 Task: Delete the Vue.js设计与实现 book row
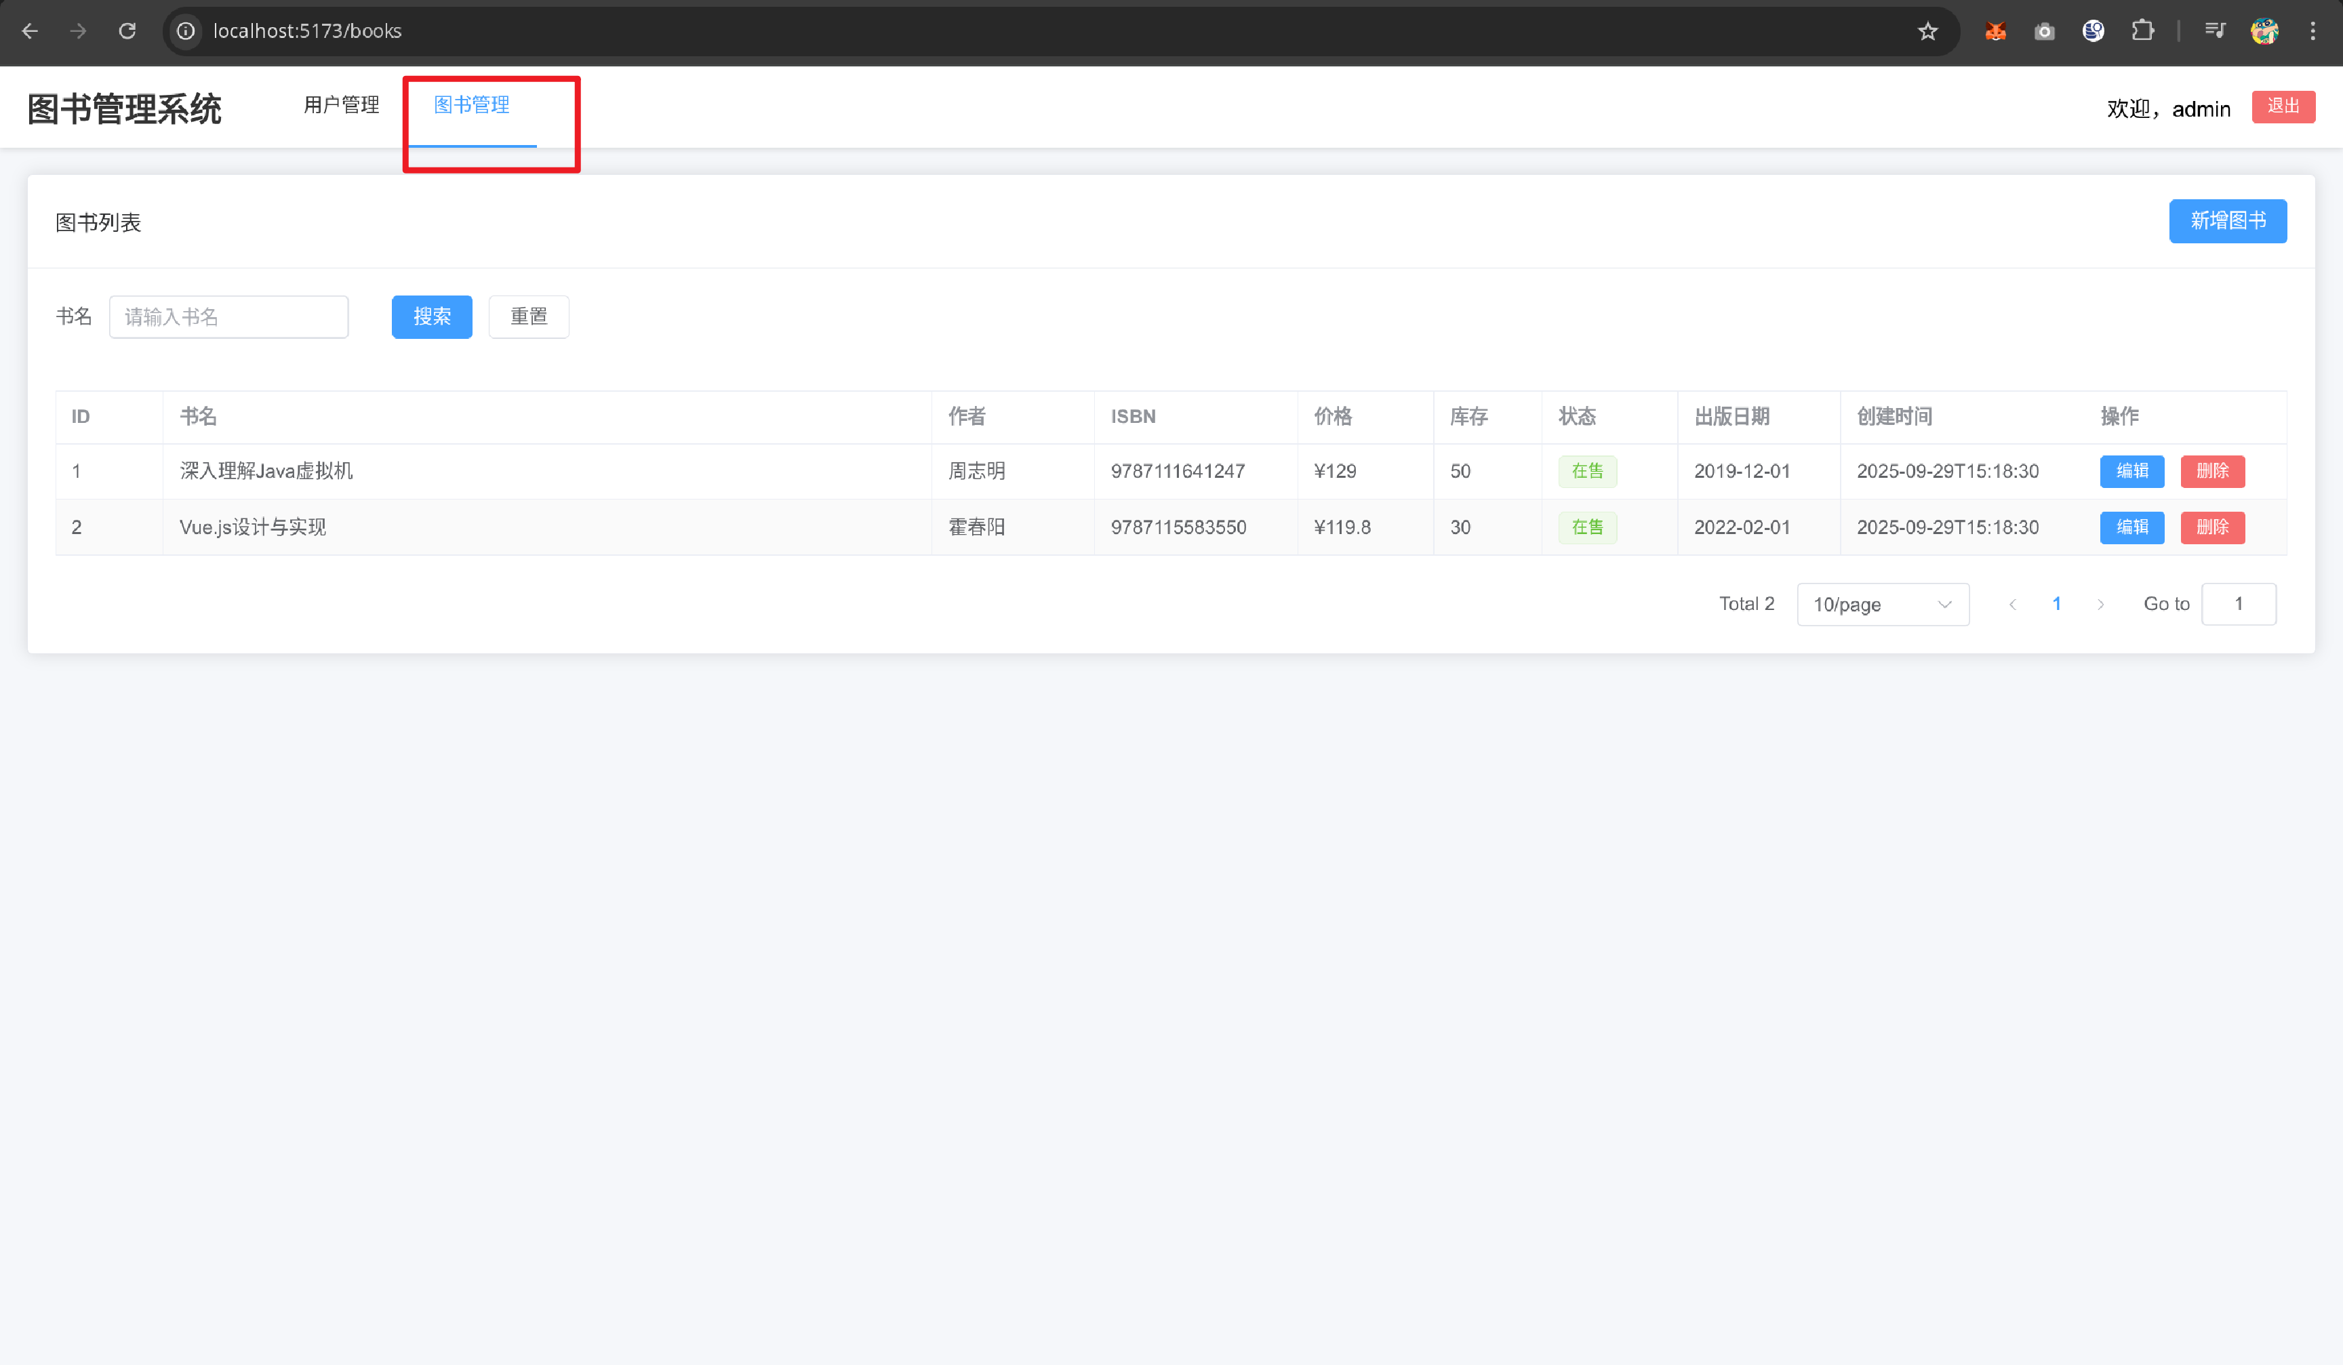pyautogui.click(x=2212, y=527)
